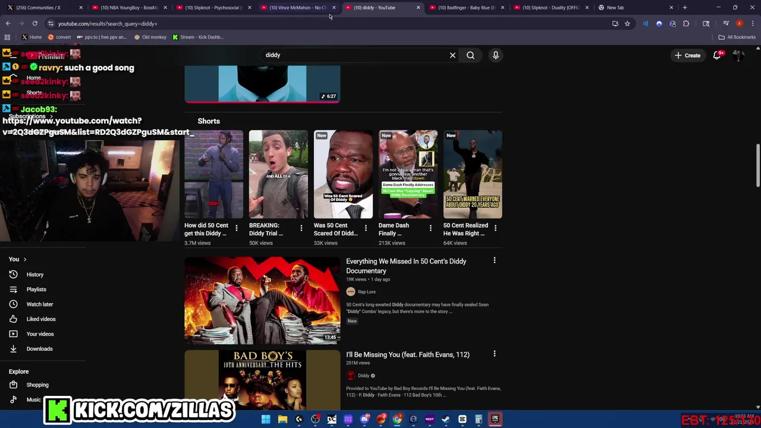Play 'Was 50 Cent Scared Of Diddy' short

point(343,174)
